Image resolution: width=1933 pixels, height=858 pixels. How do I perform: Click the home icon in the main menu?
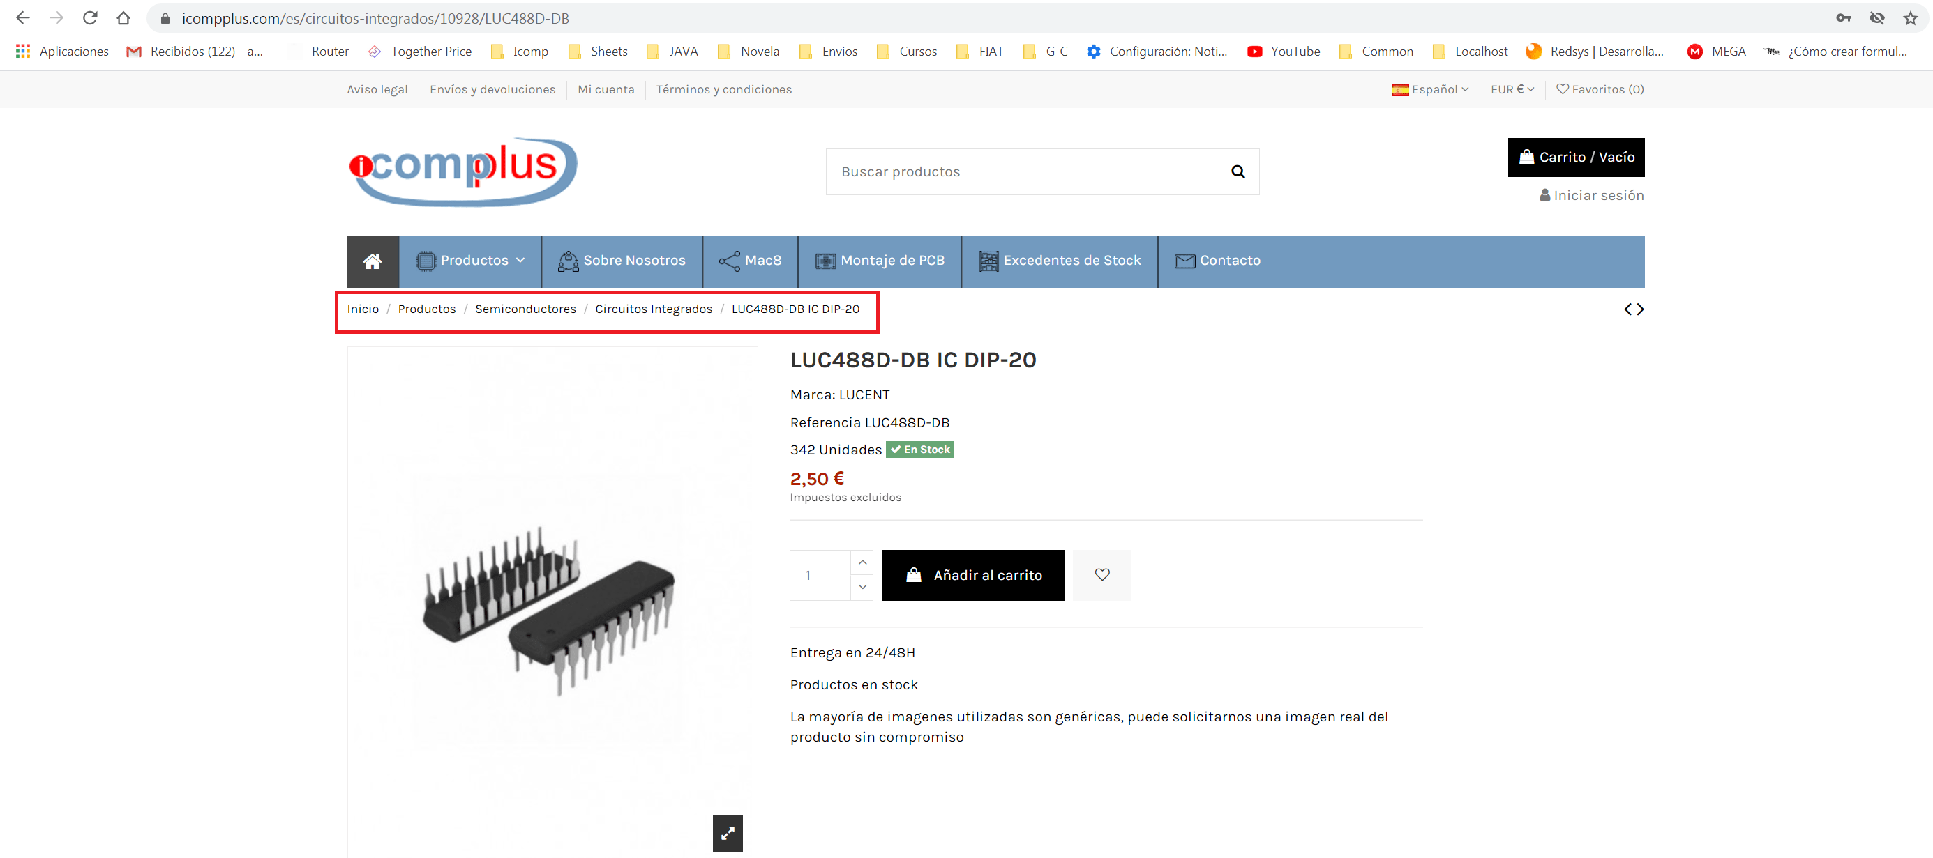point(373,261)
